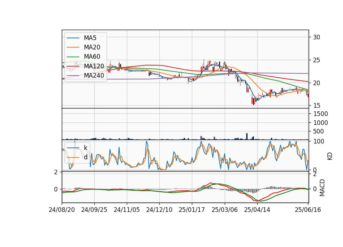Screen dimensions: 343x247
Task: Click the volume axis tick 1000
Action: [320, 123]
